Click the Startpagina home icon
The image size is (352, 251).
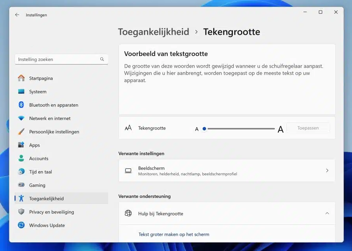pos(21,78)
